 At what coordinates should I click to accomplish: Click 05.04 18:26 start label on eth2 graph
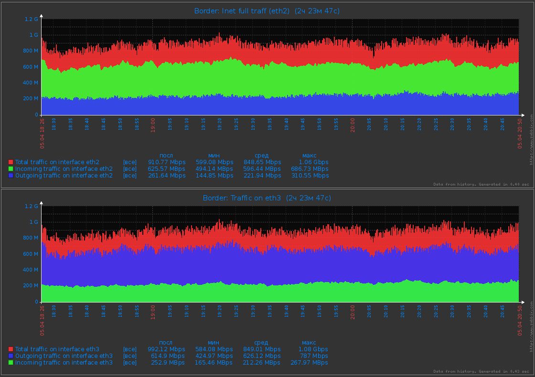coord(42,133)
